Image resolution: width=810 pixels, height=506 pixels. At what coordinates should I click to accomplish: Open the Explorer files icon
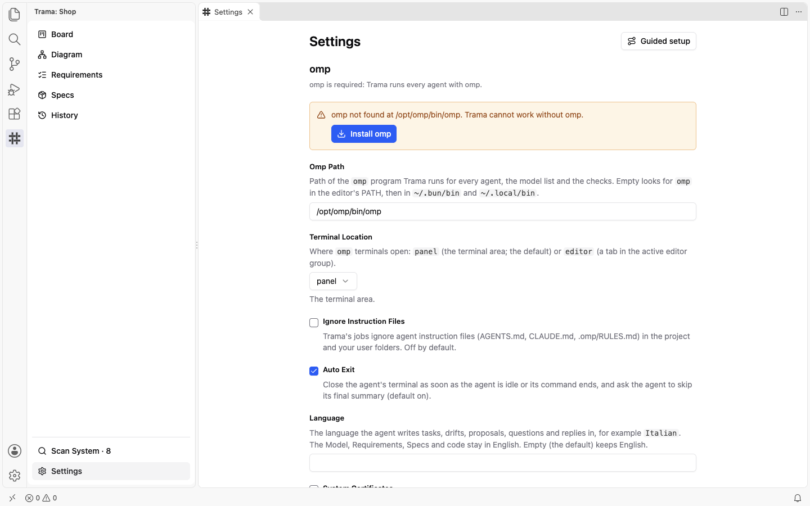point(15,14)
